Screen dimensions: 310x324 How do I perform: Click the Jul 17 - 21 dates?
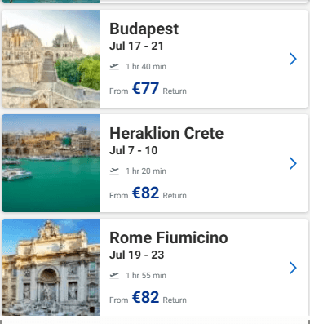(136, 46)
